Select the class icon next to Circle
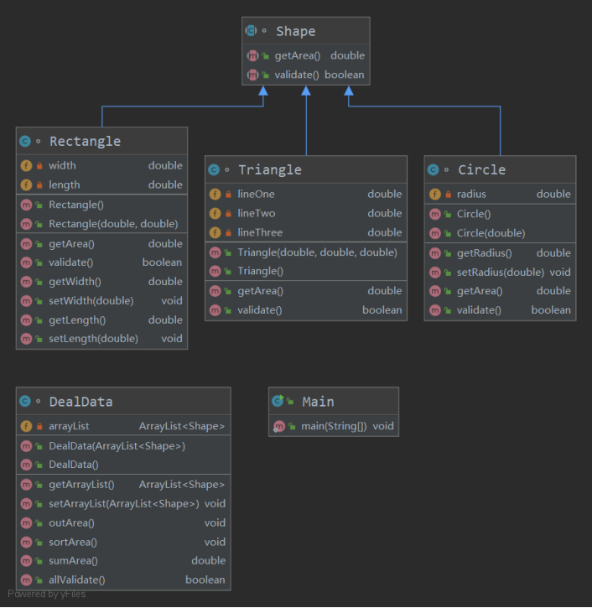592x608 pixels. point(433,170)
